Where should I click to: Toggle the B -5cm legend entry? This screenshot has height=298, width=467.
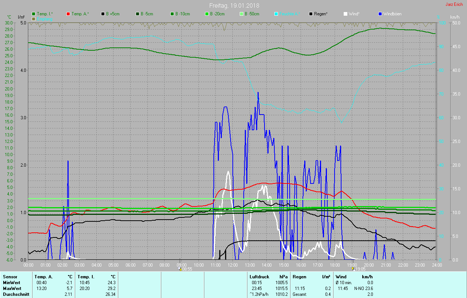click(138, 14)
